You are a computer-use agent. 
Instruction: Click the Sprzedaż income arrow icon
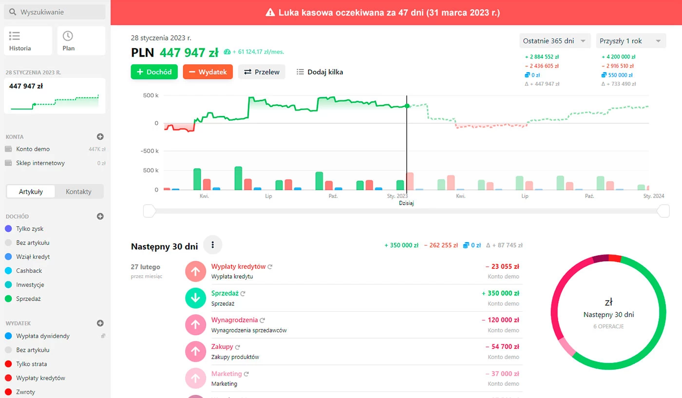pos(196,298)
